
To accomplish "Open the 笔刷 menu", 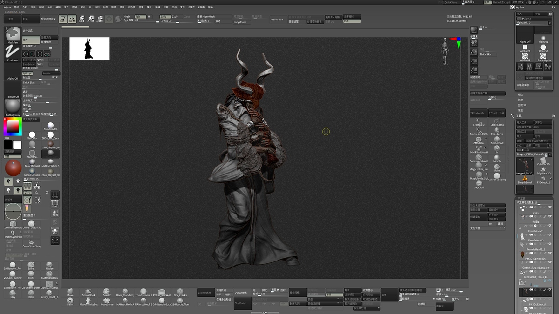I will [17, 7].
